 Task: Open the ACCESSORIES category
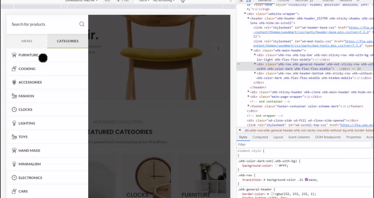click(47, 82)
